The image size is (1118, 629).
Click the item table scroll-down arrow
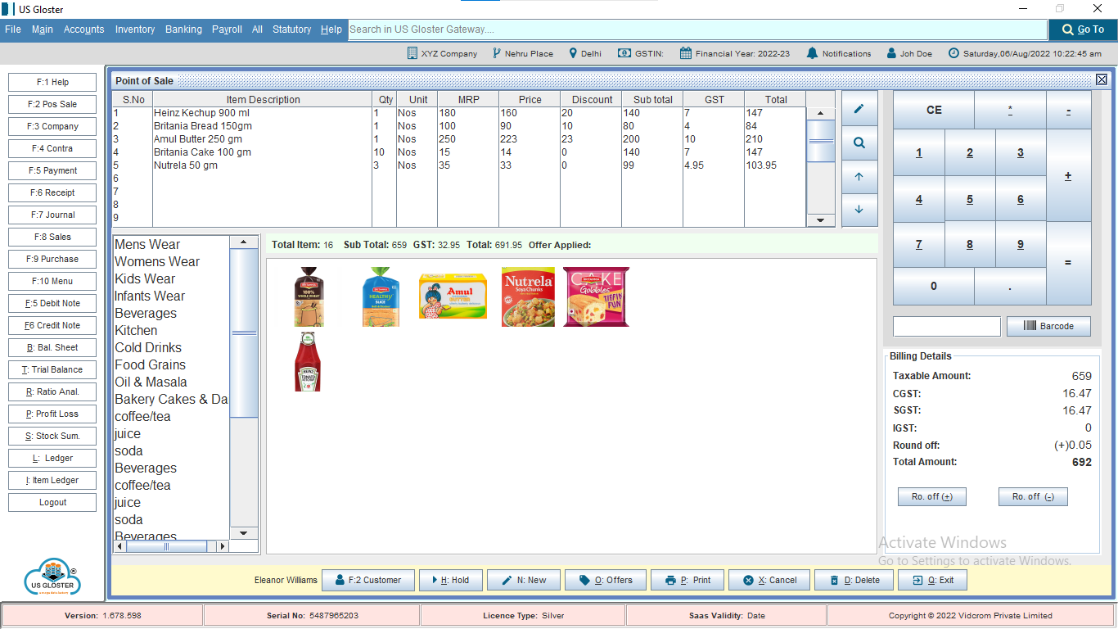tap(821, 220)
